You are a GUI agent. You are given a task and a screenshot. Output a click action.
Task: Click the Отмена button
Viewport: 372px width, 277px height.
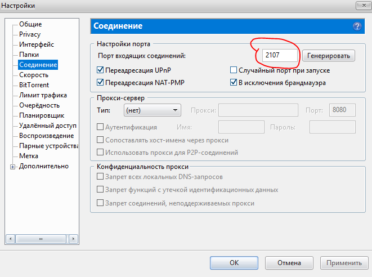coord(289,263)
